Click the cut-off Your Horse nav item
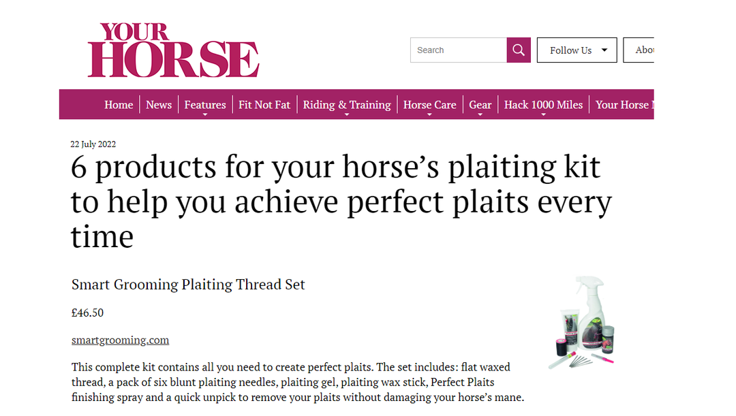This screenshot has height=416, width=736. tap(623, 105)
